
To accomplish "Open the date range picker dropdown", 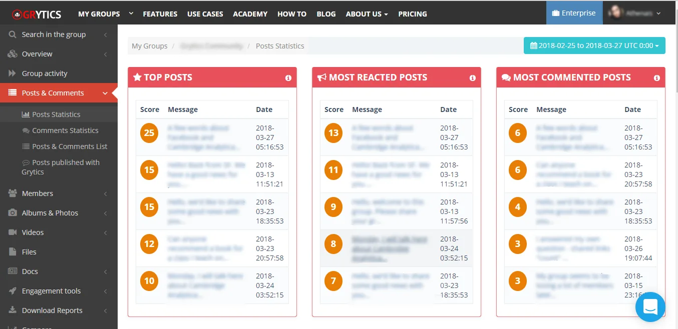I will click(594, 45).
